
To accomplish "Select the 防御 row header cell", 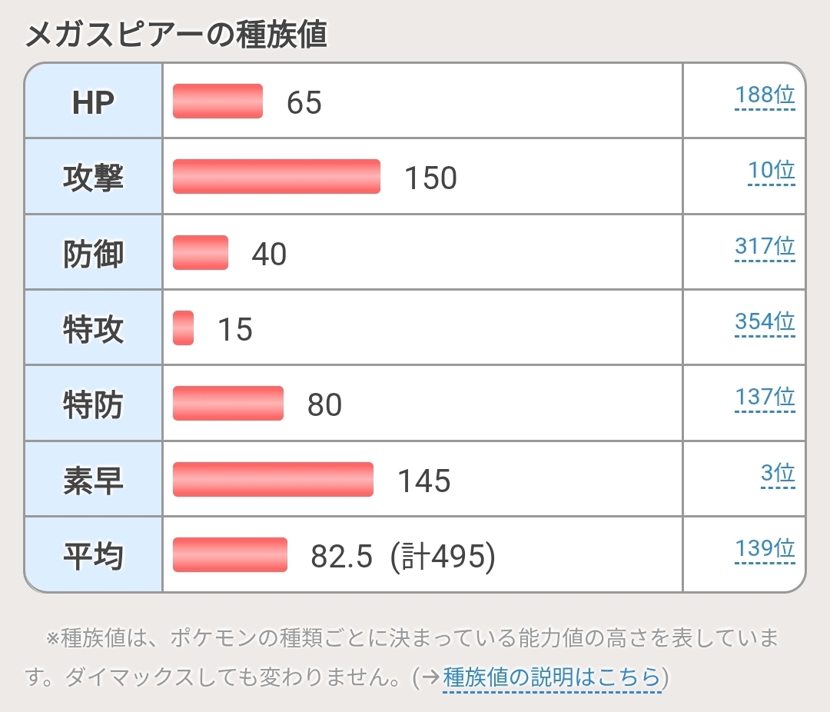I will pos(93,253).
